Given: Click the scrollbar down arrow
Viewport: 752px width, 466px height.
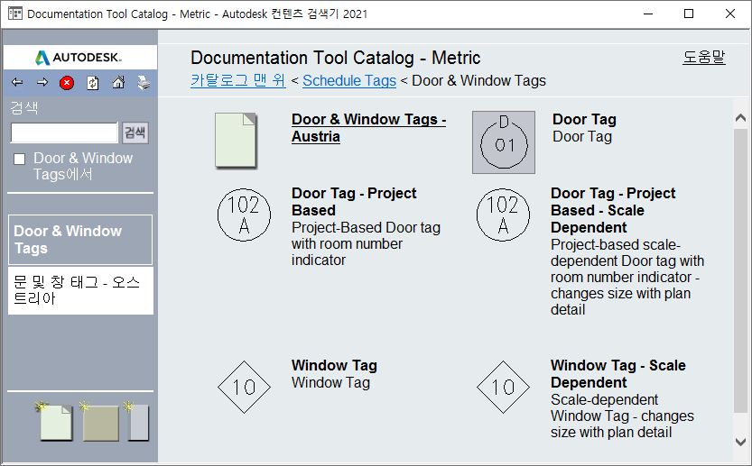Looking at the screenshot, I should click(x=740, y=442).
